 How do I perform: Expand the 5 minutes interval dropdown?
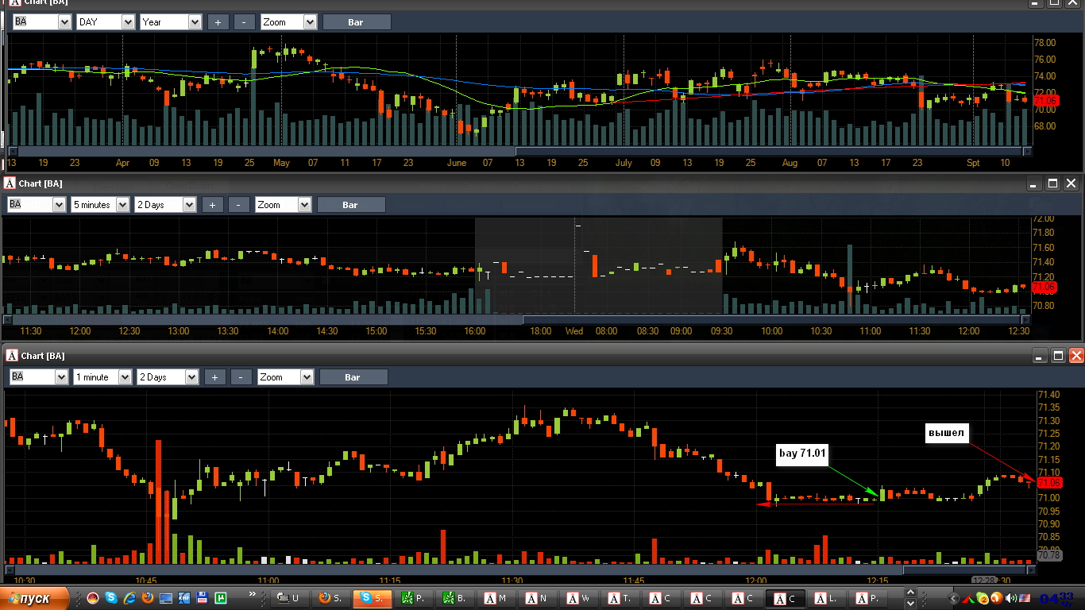click(100, 205)
